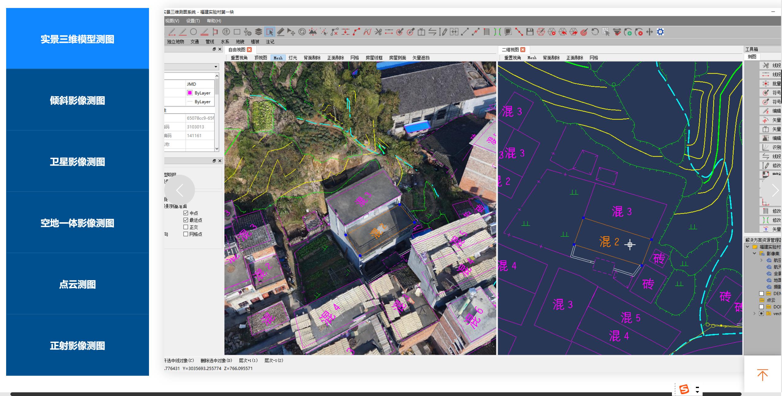Select the circle drawing tool in toolbar
782x396 pixels.
click(193, 32)
